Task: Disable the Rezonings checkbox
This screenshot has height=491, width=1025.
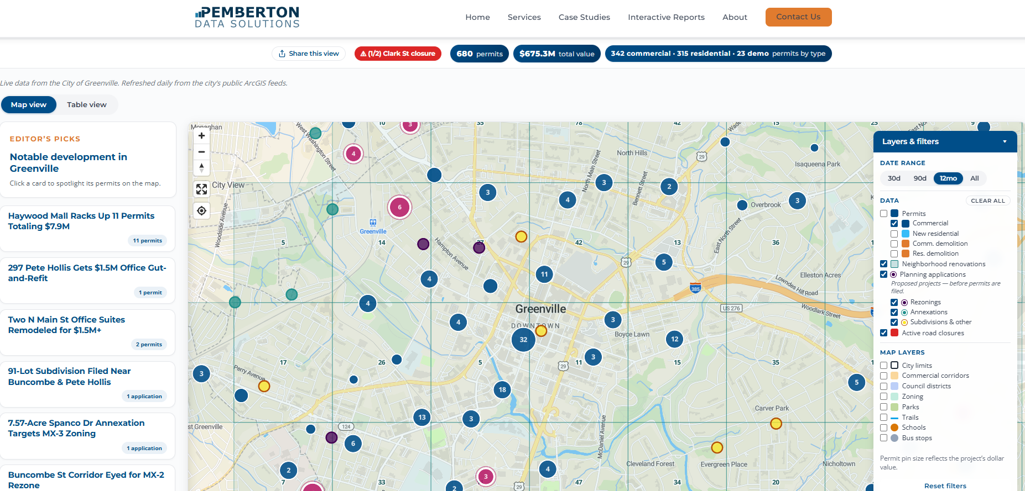Action: (894, 302)
